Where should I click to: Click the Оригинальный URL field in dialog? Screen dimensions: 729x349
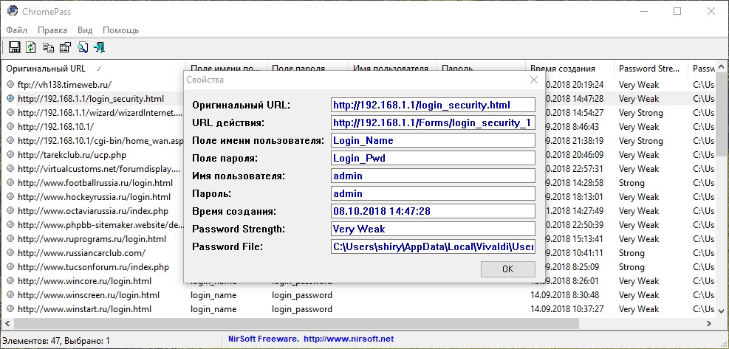click(x=433, y=105)
